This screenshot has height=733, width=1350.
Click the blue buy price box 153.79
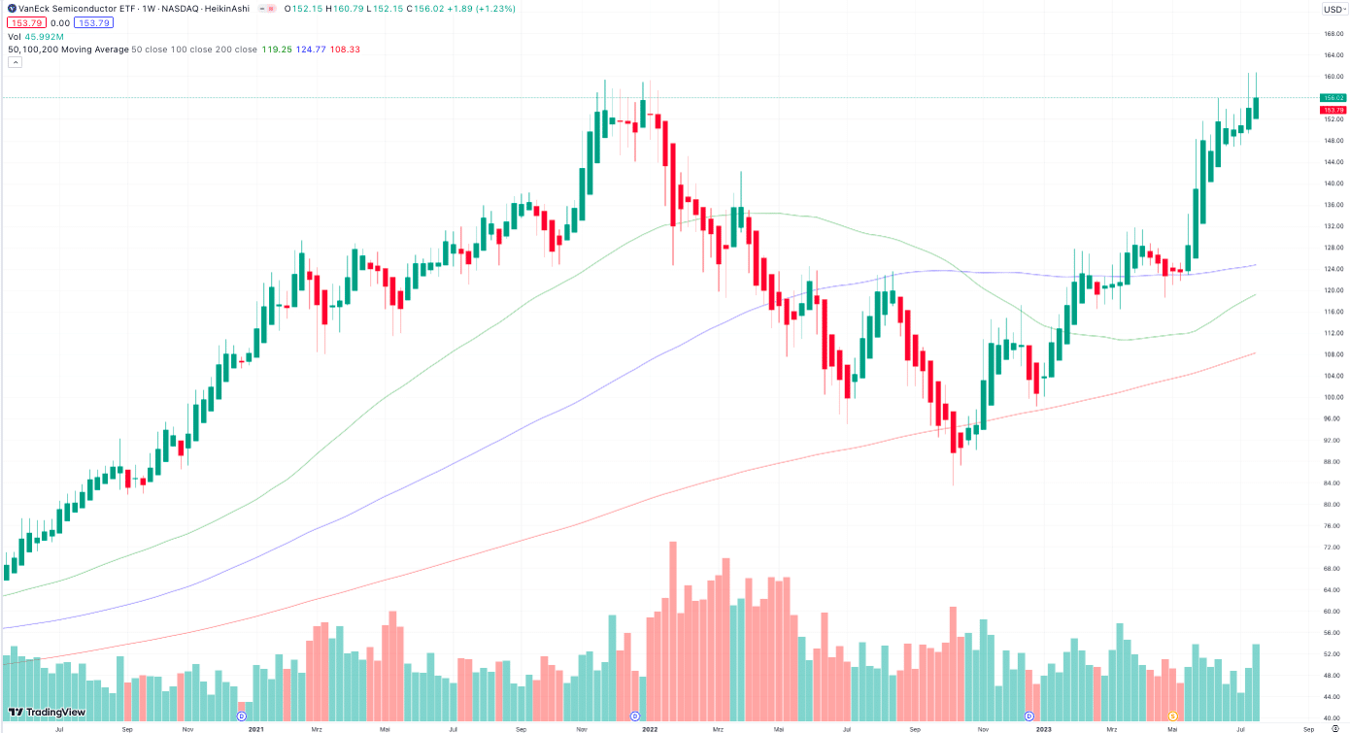point(94,22)
